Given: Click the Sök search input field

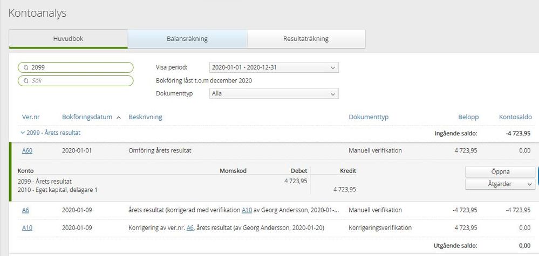Looking at the screenshot, I should (76, 81).
